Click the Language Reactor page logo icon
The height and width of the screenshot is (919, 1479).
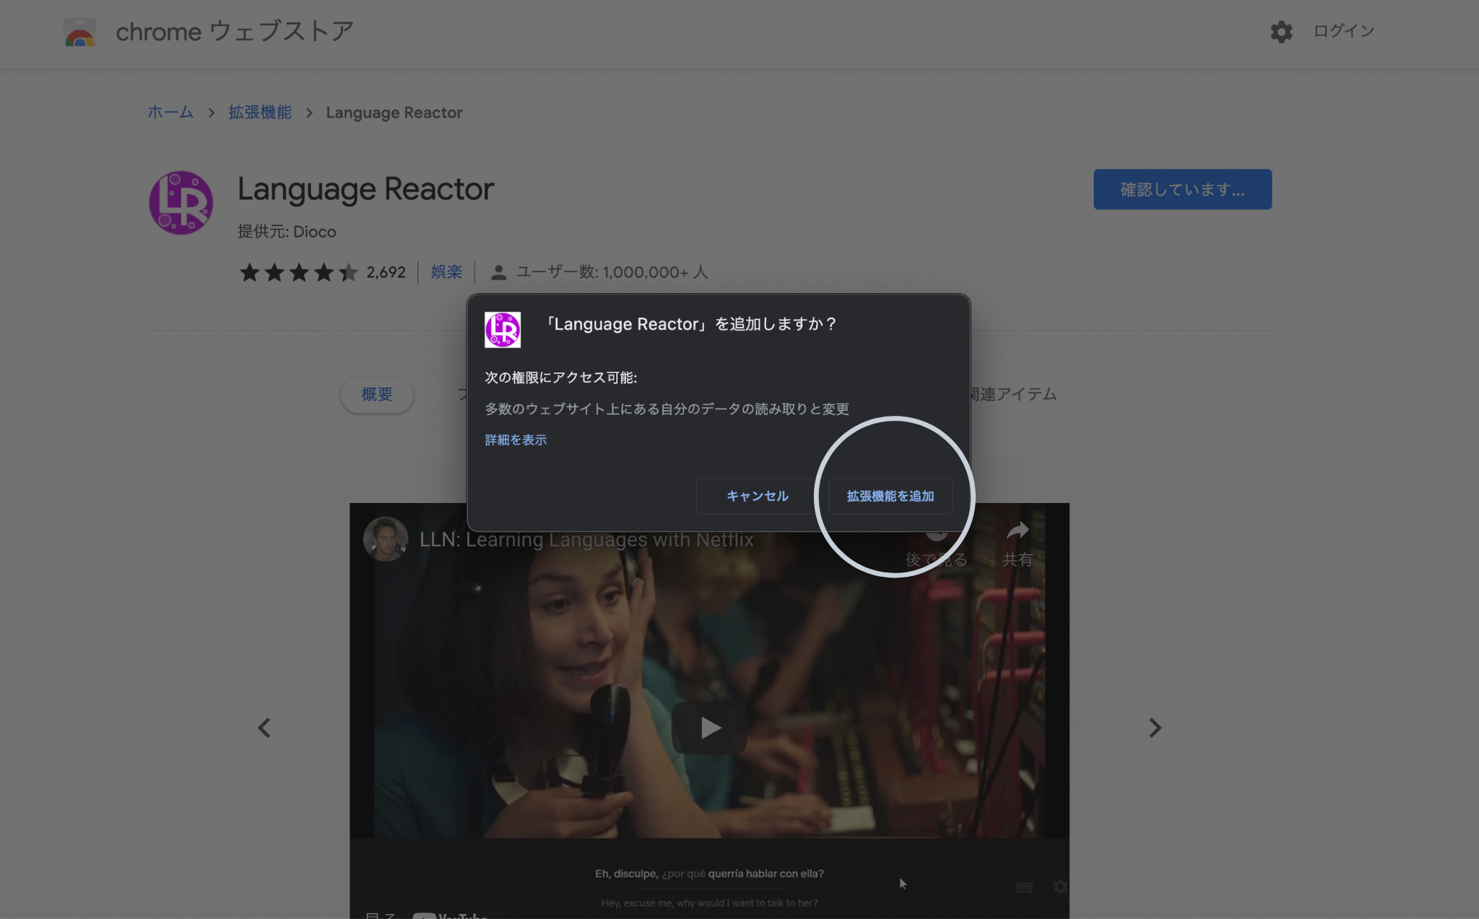[x=181, y=203]
